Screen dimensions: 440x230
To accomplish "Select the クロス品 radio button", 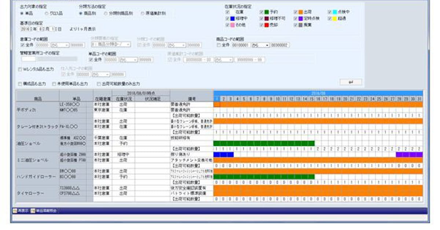I will [47, 13].
